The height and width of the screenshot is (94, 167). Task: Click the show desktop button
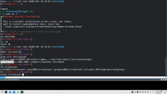click(165, 92)
